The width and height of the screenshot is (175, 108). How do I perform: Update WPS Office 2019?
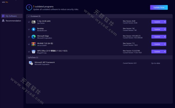tap(157, 52)
